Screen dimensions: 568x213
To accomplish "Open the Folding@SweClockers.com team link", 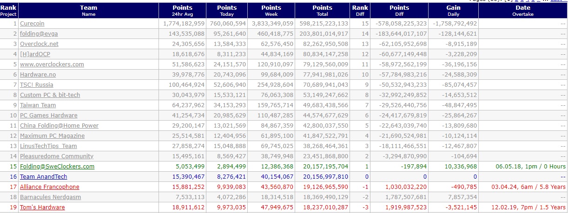I will click(x=57, y=166).
